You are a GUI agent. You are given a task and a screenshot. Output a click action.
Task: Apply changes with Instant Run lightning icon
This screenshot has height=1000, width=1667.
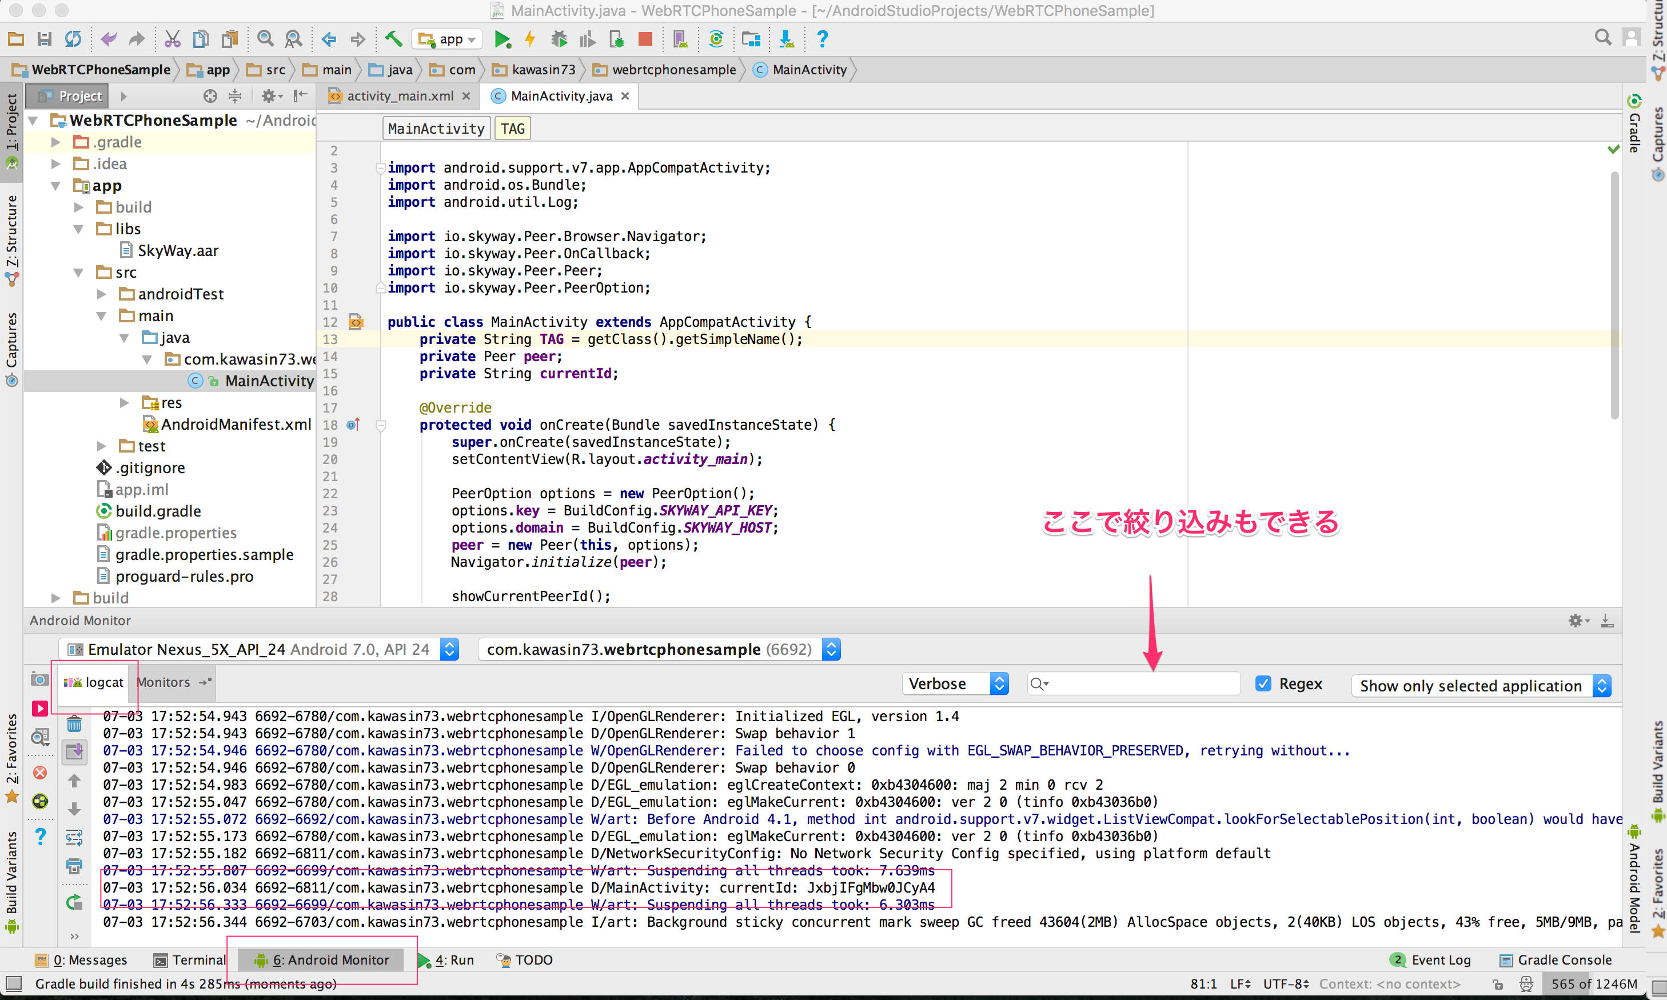click(531, 39)
